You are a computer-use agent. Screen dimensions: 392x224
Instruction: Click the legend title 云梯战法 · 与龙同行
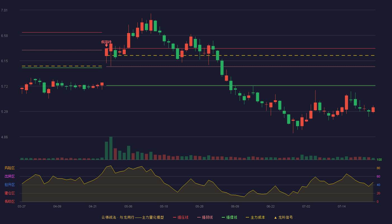pos(118,217)
